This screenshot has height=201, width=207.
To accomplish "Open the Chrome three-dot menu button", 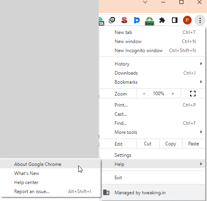I will (x=200, y=20).
